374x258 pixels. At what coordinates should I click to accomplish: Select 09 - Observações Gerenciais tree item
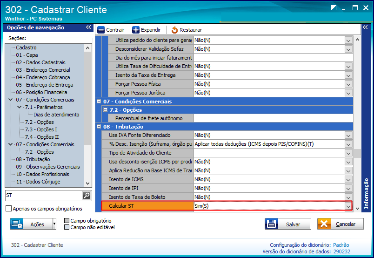pos(48,167)
